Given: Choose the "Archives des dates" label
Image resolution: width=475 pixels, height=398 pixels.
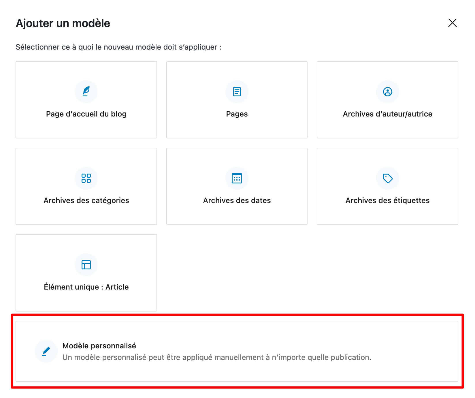Looking at the screenshot, I should tap(237, 200).
